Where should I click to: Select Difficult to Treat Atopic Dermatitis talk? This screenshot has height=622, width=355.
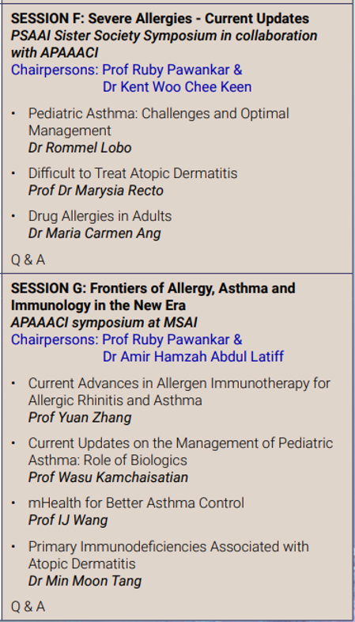tap(133, 173)
